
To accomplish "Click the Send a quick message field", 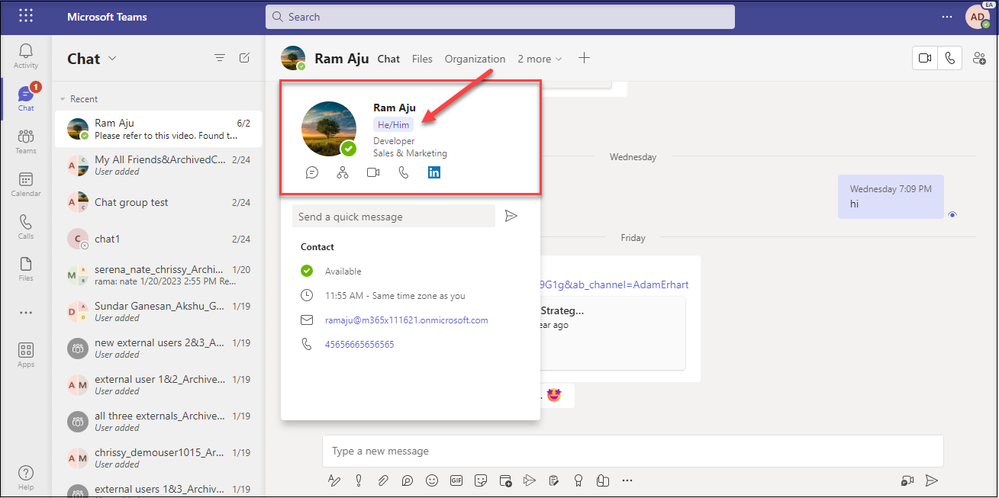I will click(393, 217).
